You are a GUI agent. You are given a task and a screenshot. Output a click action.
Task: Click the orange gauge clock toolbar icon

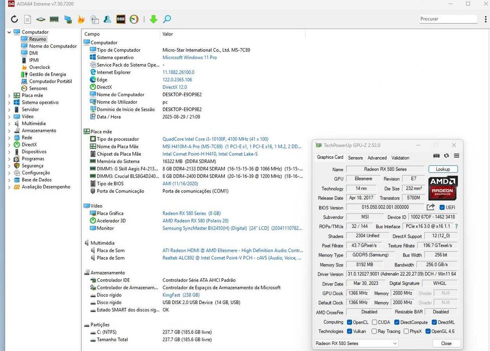coord(134,20)
